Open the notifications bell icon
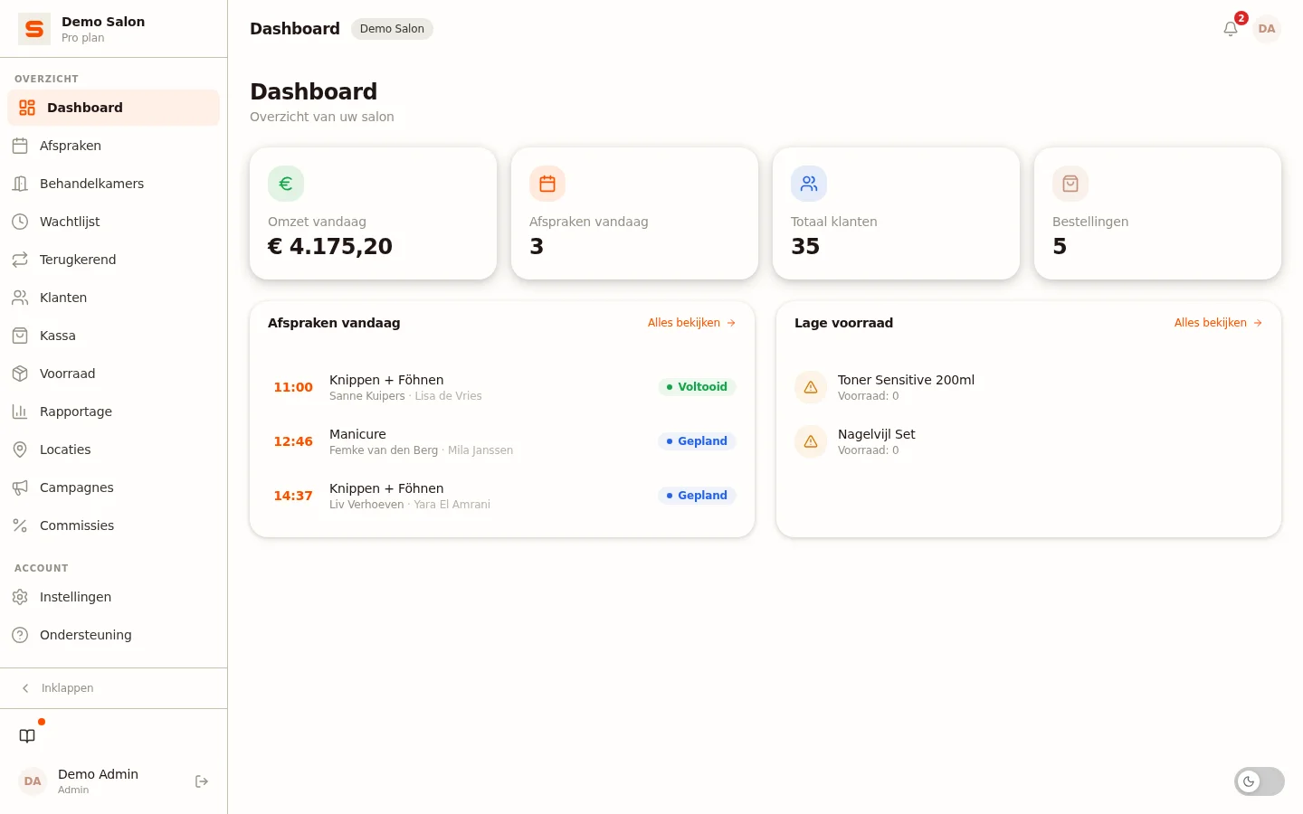This screenshot has height=814, width=1303. pos(1231,29)
